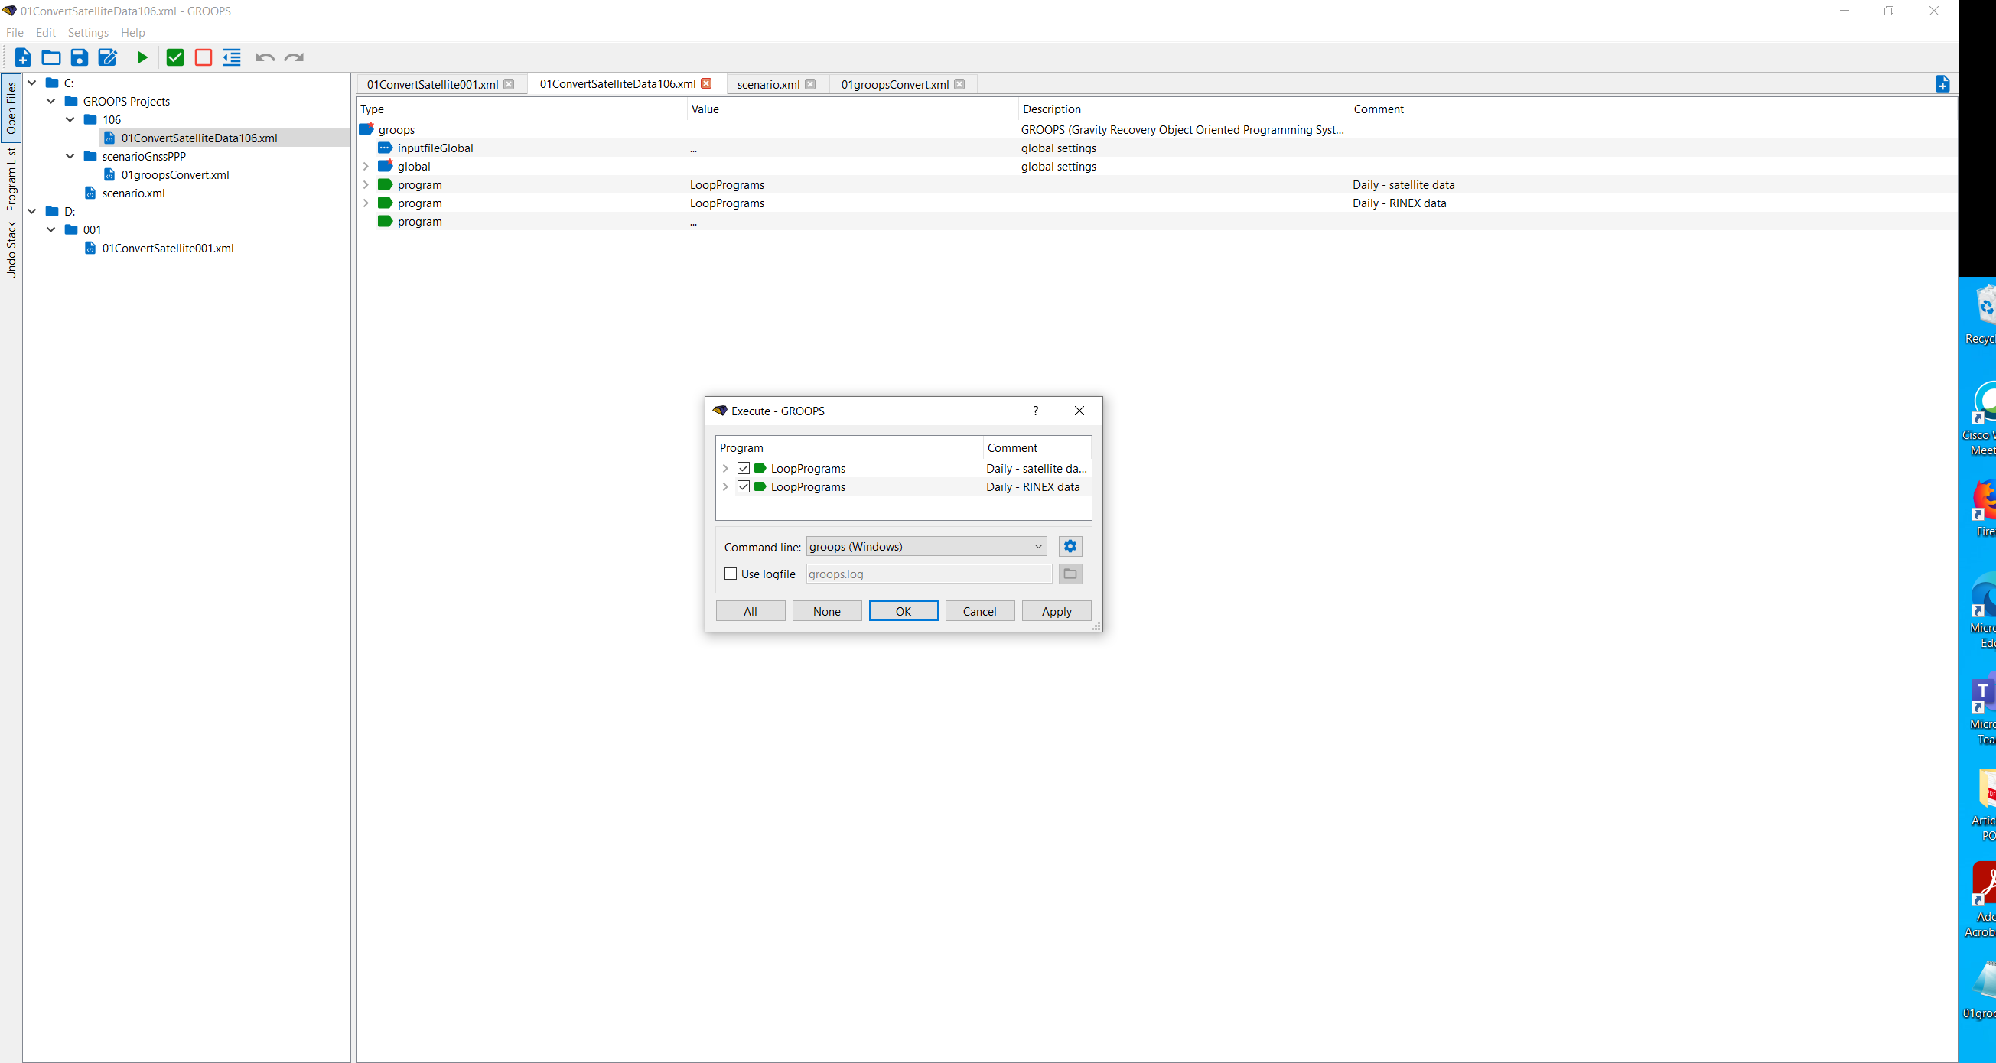This screenshot has width=1996, height=1063.
Task: Select all programs with the All button
Action: (x=749, y=610)
